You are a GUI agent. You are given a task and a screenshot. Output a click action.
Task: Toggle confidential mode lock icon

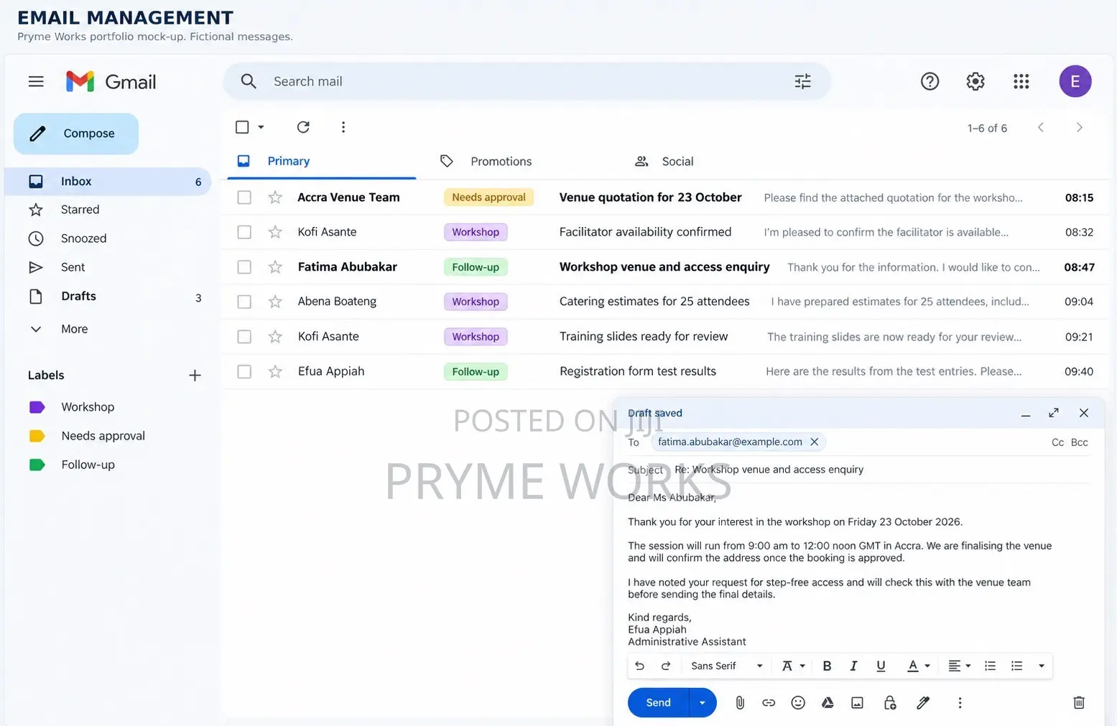click(x=890, y=703)
